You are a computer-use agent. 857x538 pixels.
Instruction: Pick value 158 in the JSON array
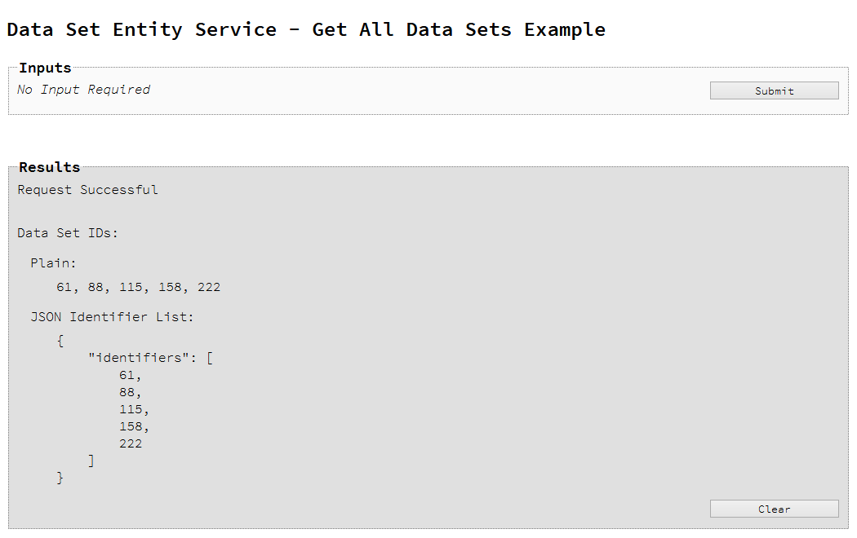point(131,427)
